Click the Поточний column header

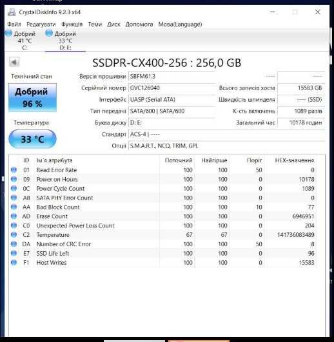pos(179,160)
